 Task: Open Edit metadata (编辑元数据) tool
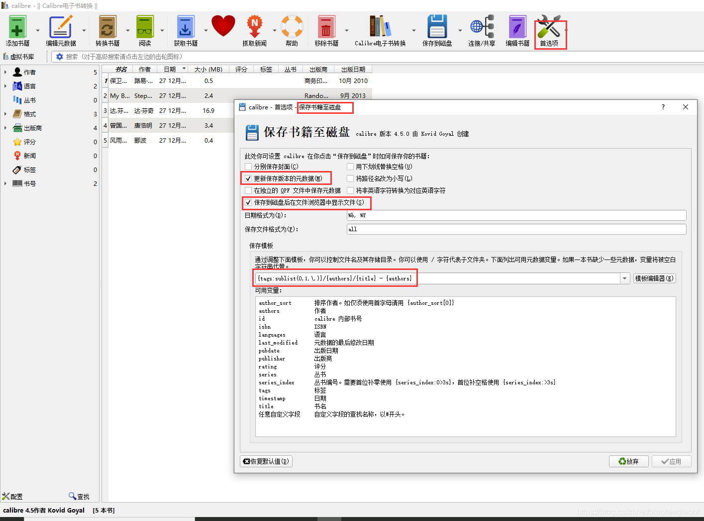click(61, 27)
